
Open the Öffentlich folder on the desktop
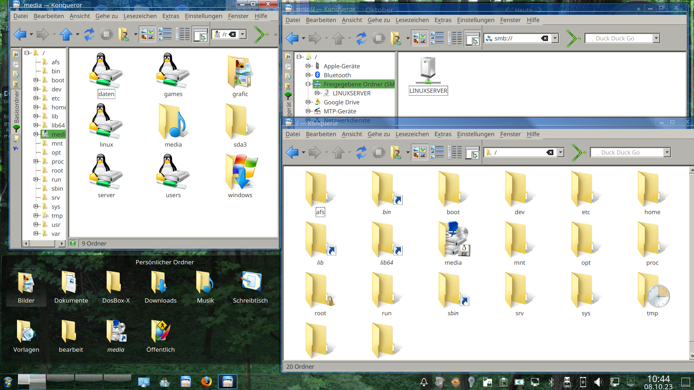pyautogui.click(x=160, y=336)
